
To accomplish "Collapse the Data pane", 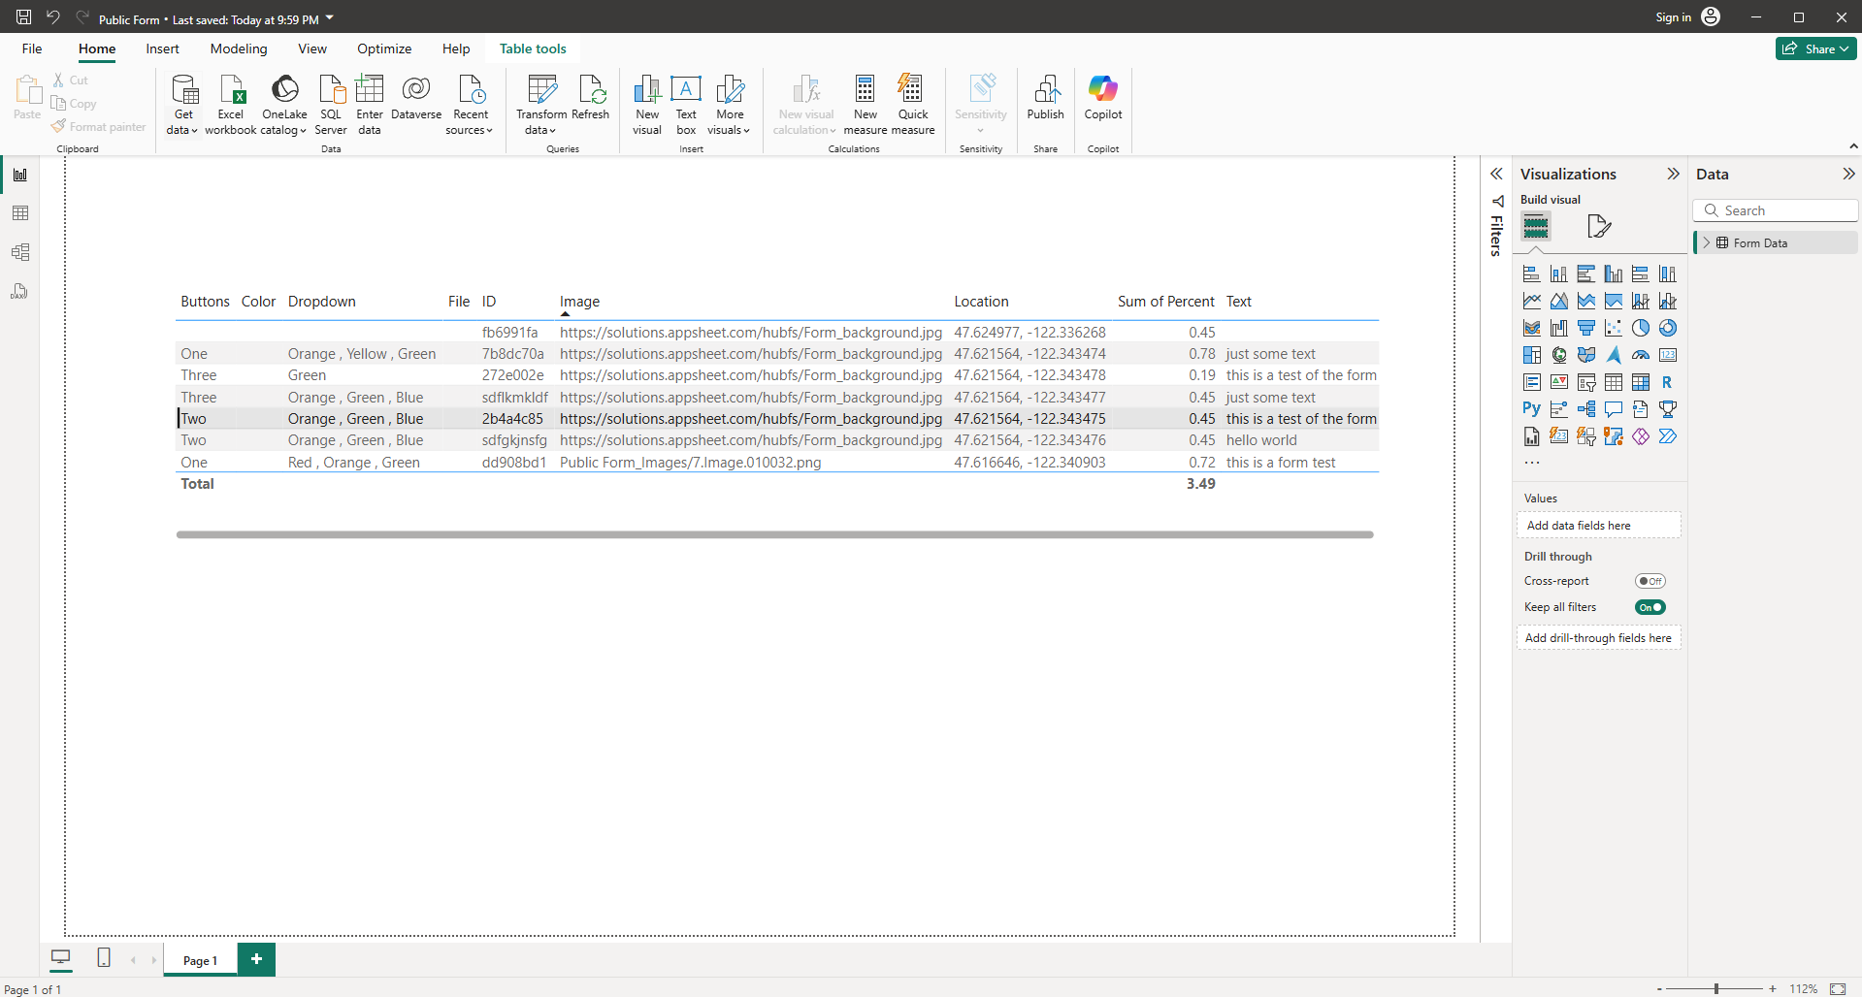I will (x=1847, y=174).
